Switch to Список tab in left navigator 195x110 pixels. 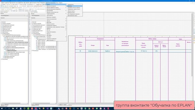pyautogui.click(x=6, y=105)
